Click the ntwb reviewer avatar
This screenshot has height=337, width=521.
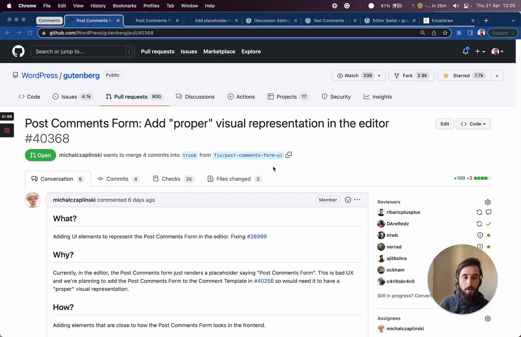(x=381, y=235)
